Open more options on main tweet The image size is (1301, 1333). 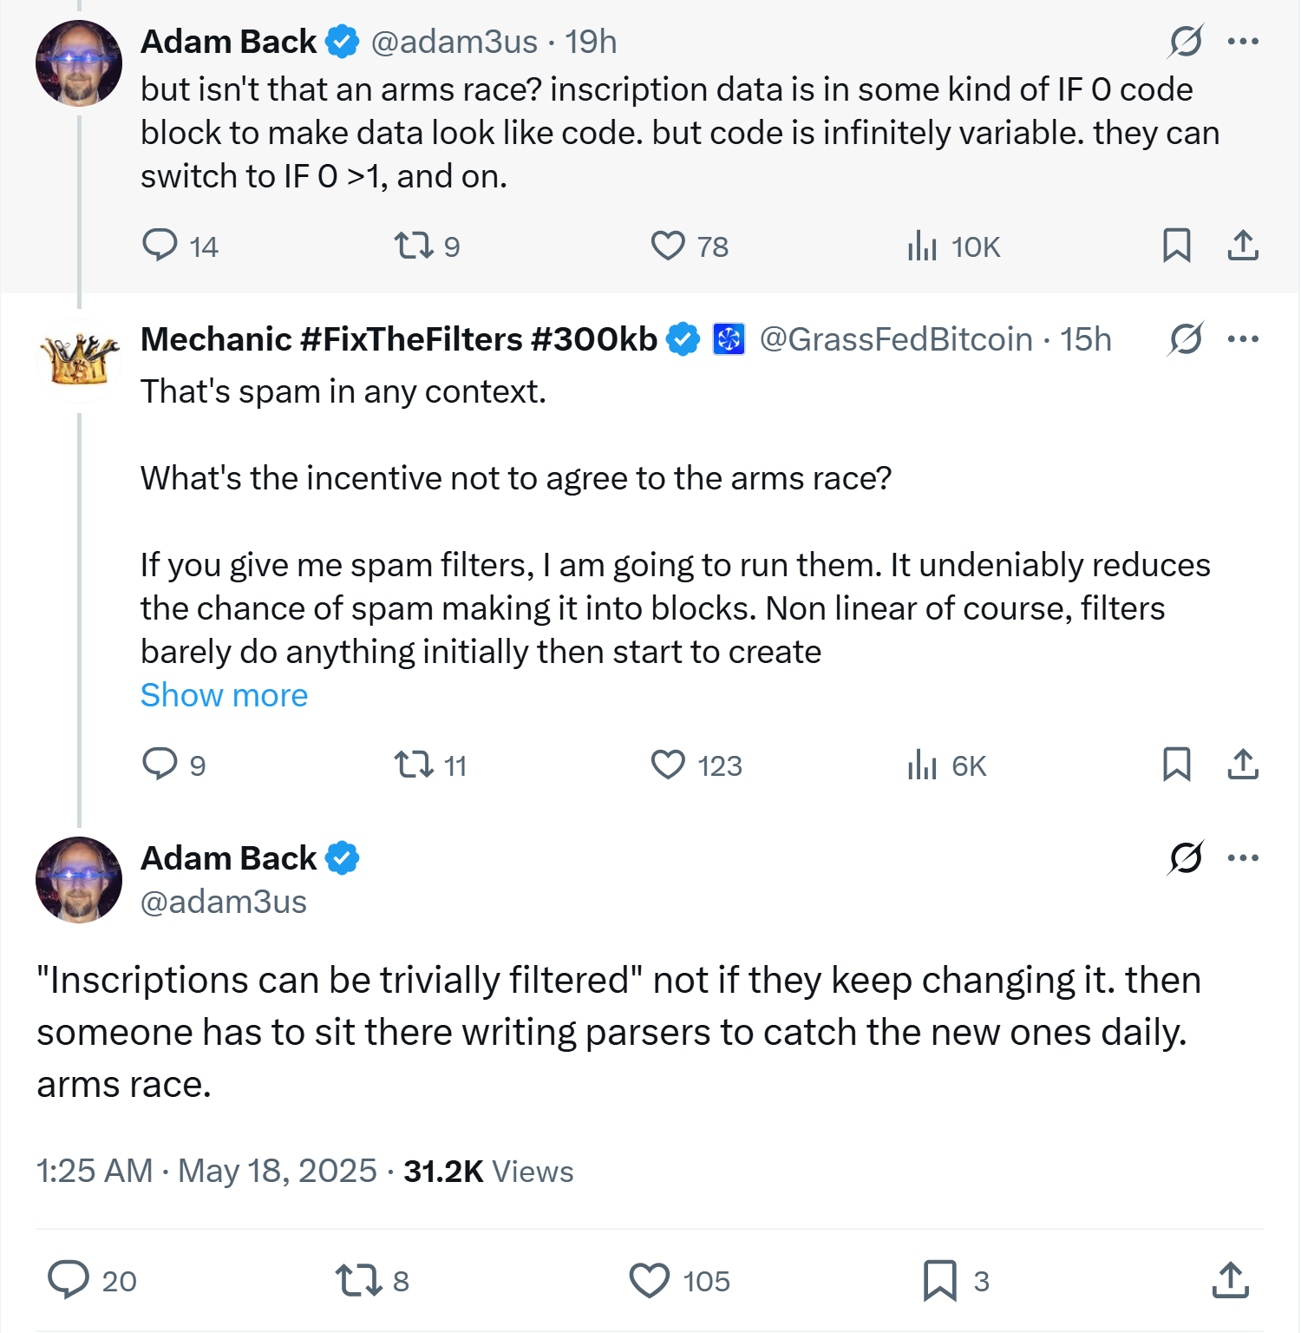[x=1242, y=857]
